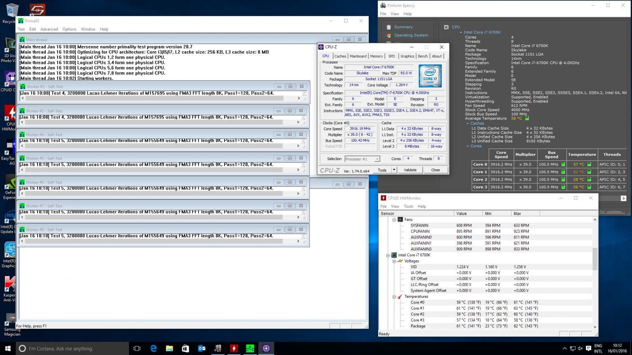Open the Advanced menu in Prime95
This screenshot has width=632, height=355.
coord(49,29)
